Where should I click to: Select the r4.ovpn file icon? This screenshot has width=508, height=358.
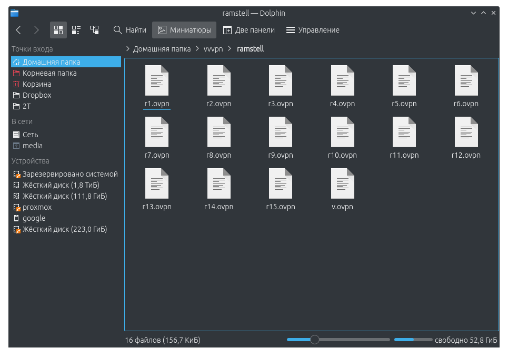coord(343,80)
